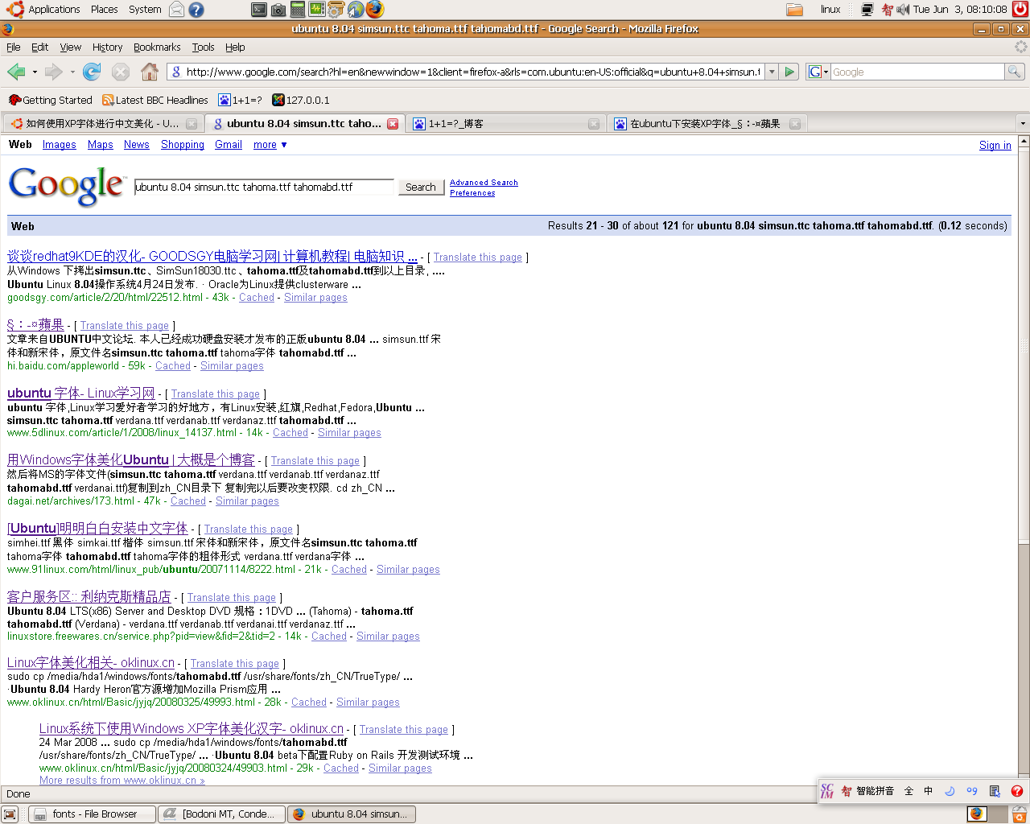
Task: Open the System Monitor launcher in panel
Action: [317, 10]
